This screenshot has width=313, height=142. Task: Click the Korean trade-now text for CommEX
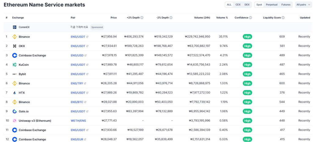(x=79, y=27)
